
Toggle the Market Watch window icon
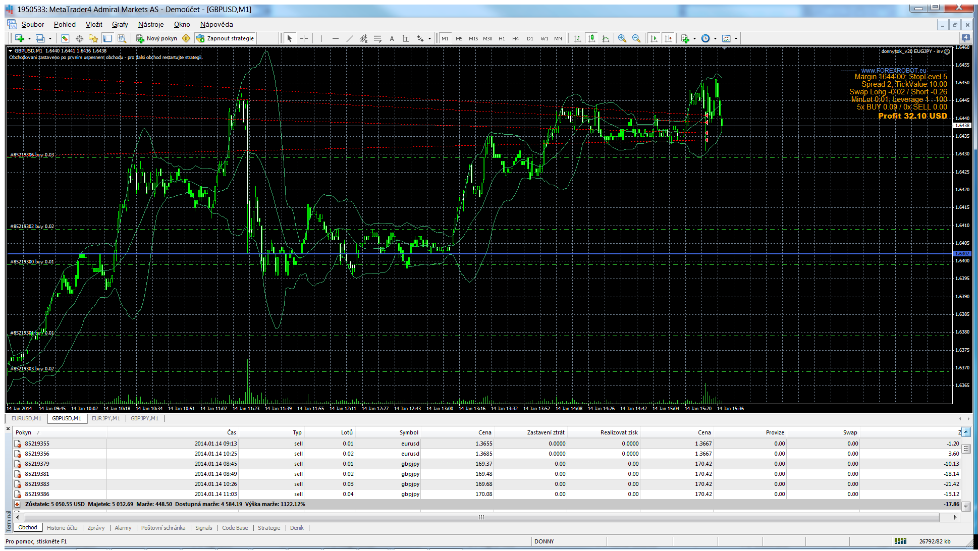pyautogui.click(x=65, y=38)
